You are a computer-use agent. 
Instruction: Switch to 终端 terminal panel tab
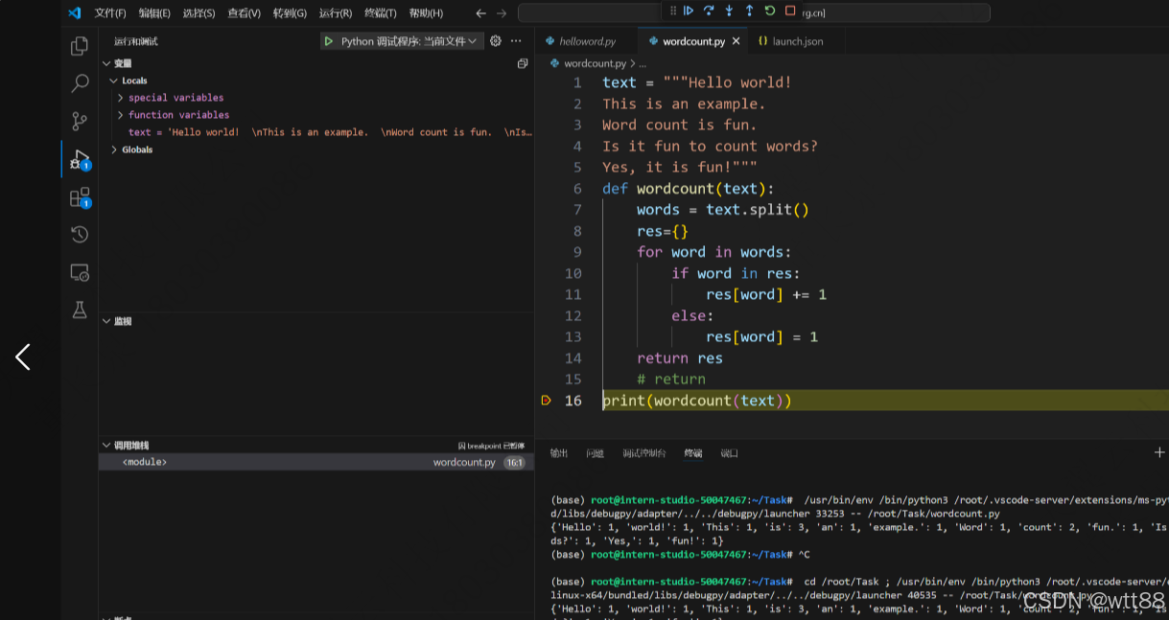pyautogui.click(x=693, y=452)
